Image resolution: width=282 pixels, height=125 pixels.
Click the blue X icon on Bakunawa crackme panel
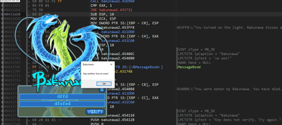coord(102,90)
